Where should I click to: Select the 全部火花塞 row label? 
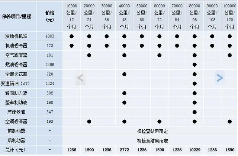[x=16, y=74]
